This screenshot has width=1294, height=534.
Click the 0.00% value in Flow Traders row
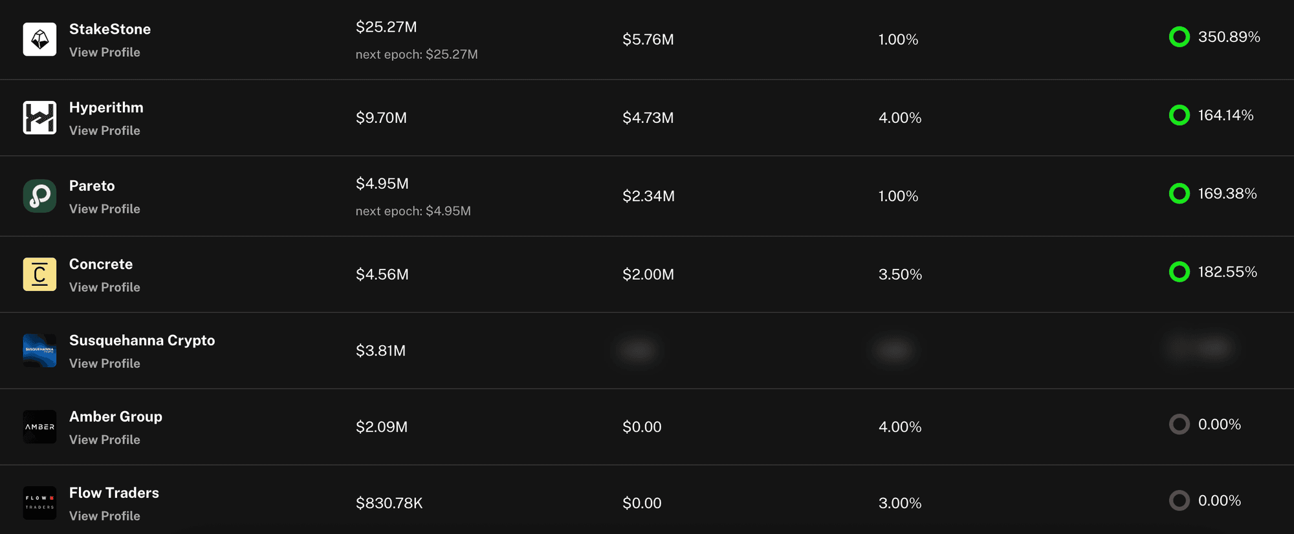pyautogui.click(x=1220, y=500)
